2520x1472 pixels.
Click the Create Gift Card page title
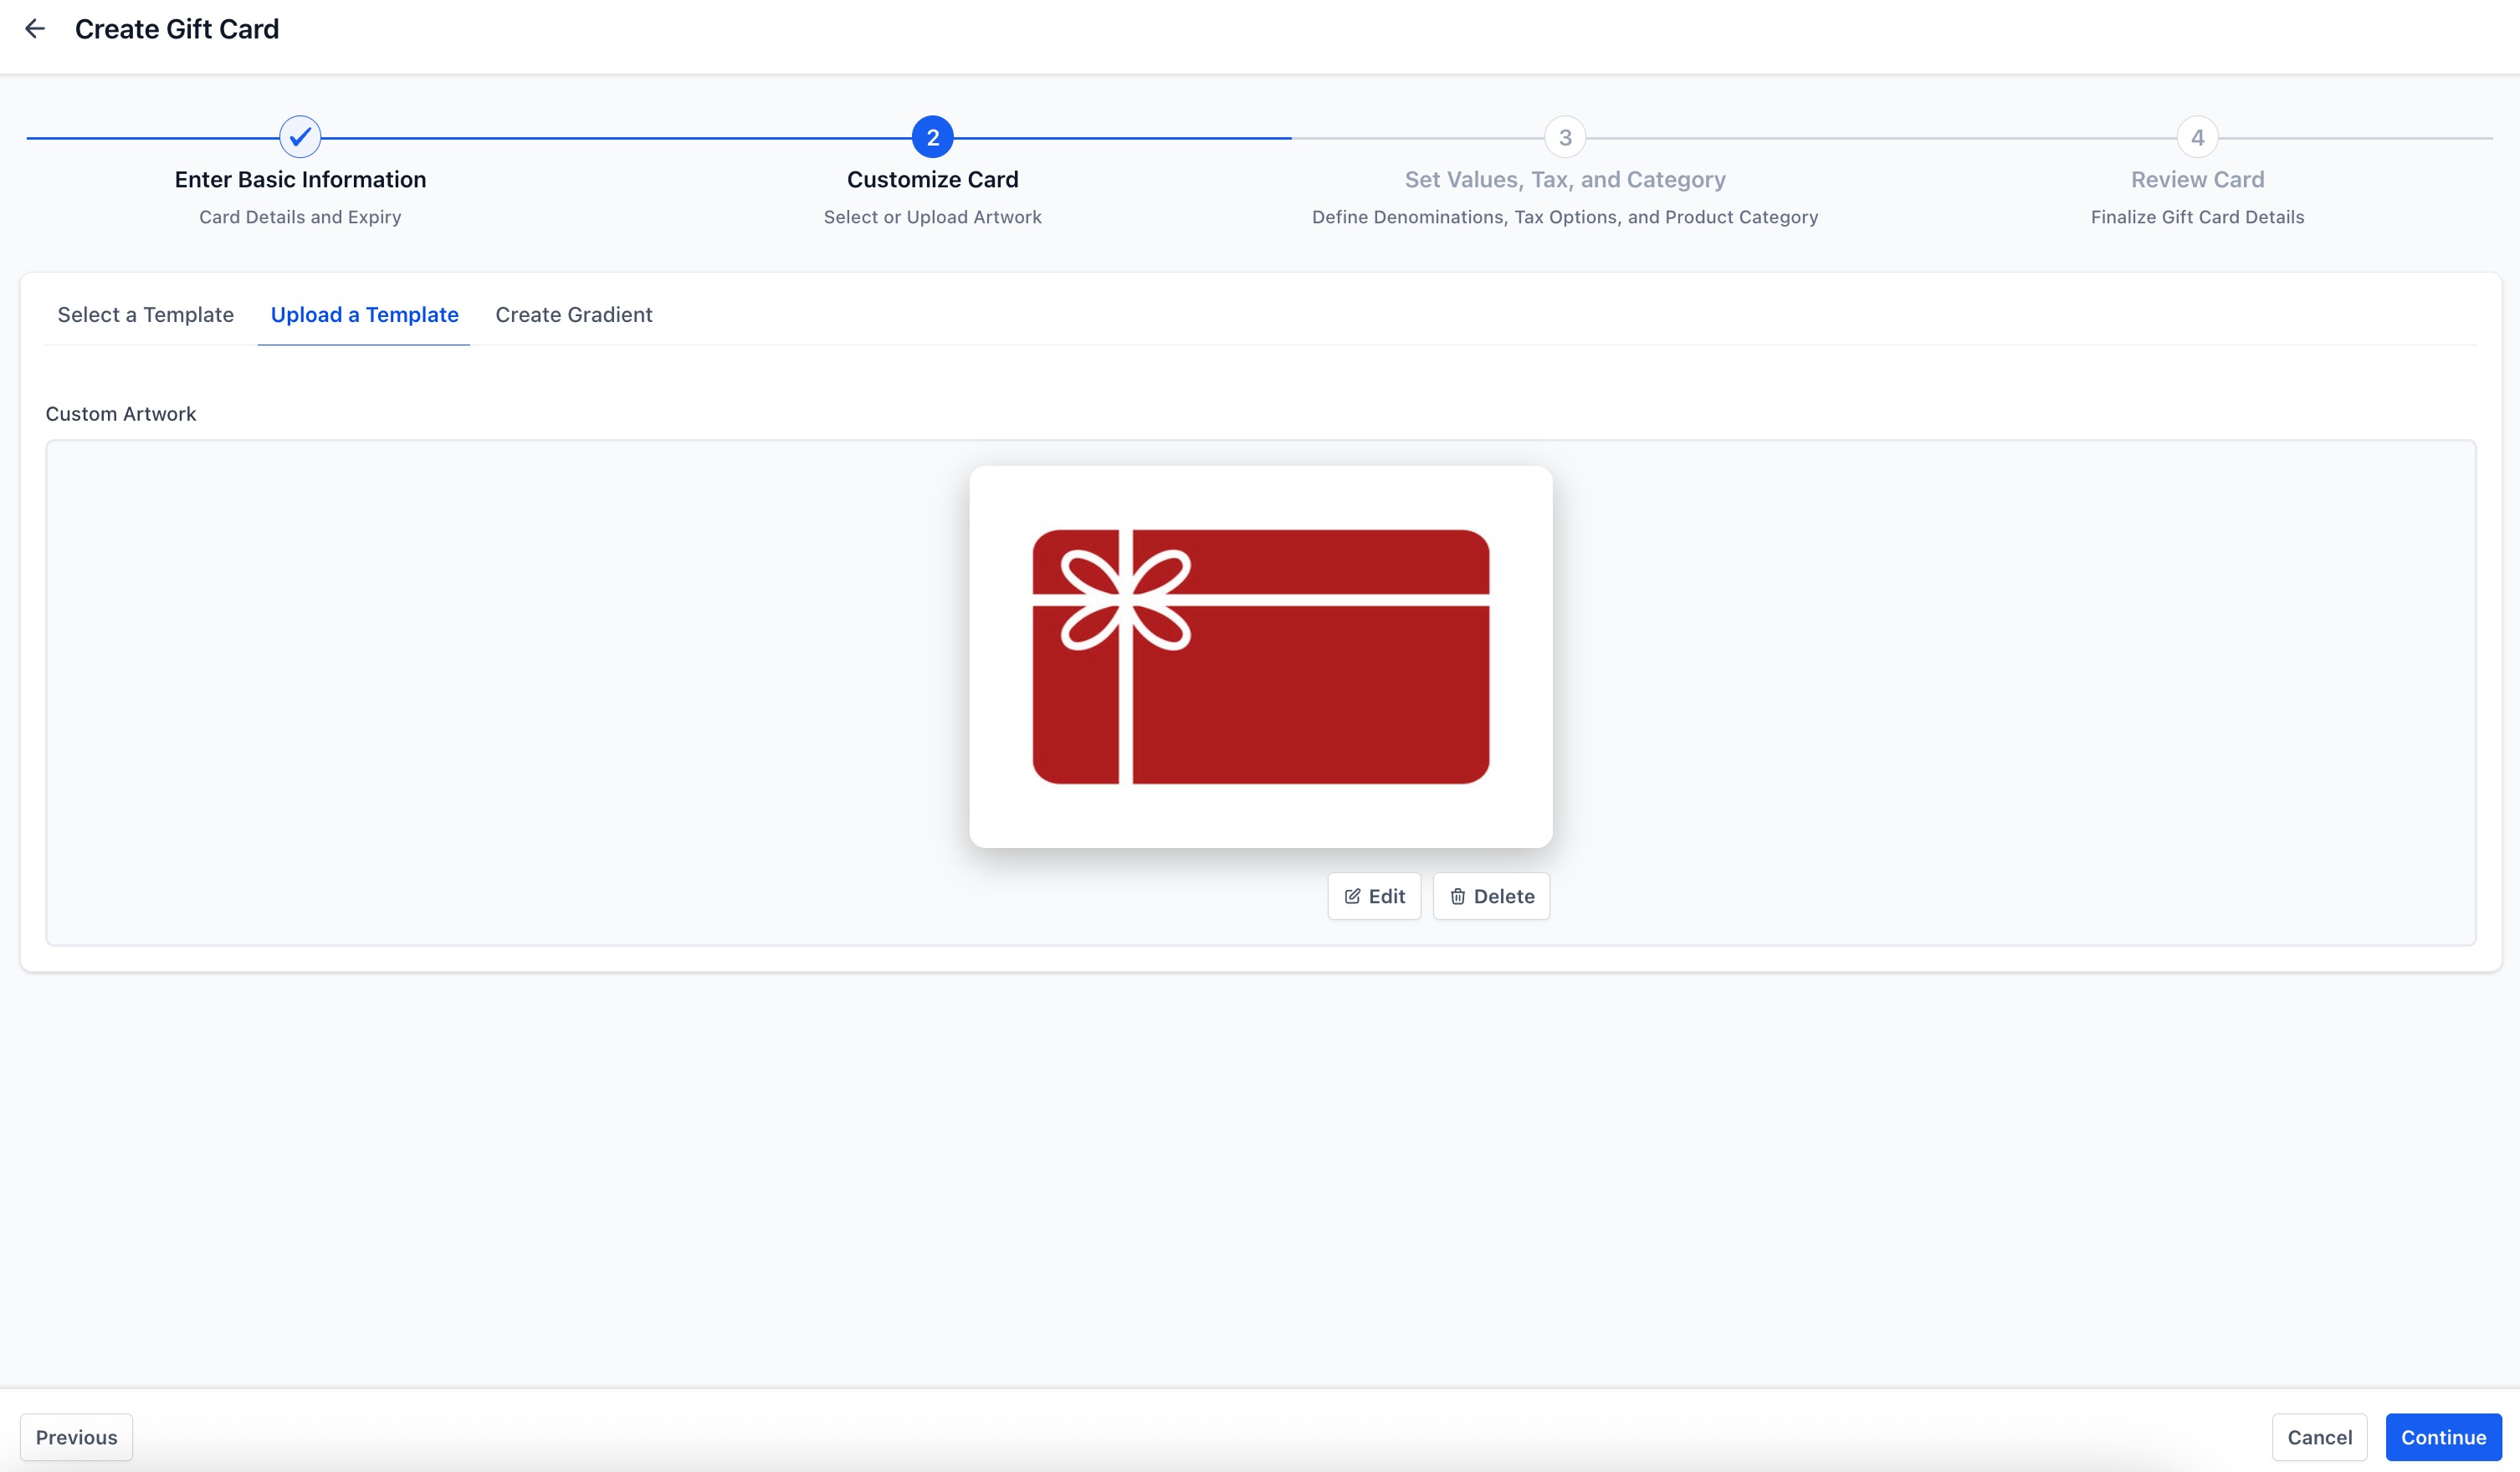pos(177,29)
